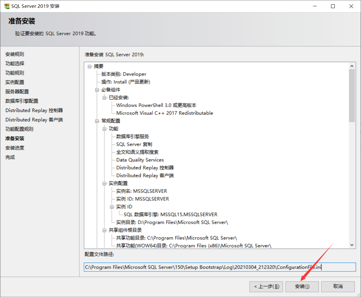Select the 实例 ID: MSSQLSERVER row
The image size is (361, 297).
click(x=142, y=199)
